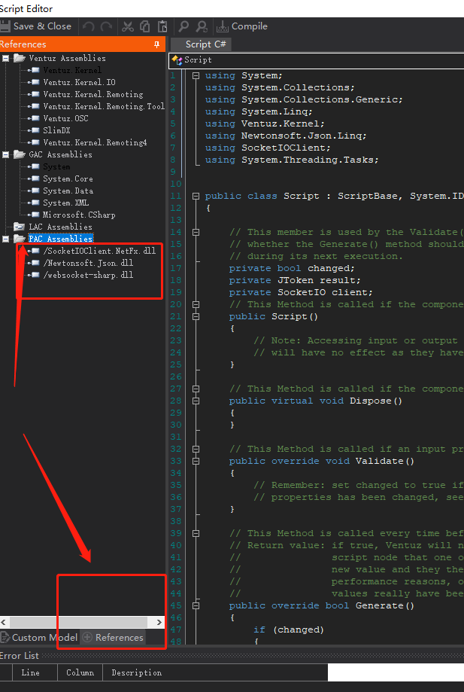Select the GAC Assemblies folder
Image resolution: width=464 pixels, height=692 pixels.
pyautogui.click(x=60, y=154)
